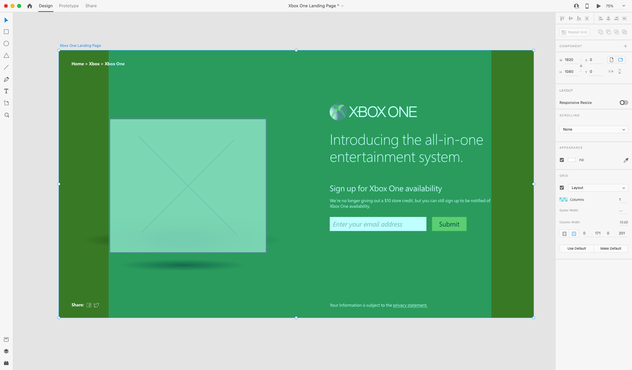Open the grid Layout dropdown

point(598,188)
